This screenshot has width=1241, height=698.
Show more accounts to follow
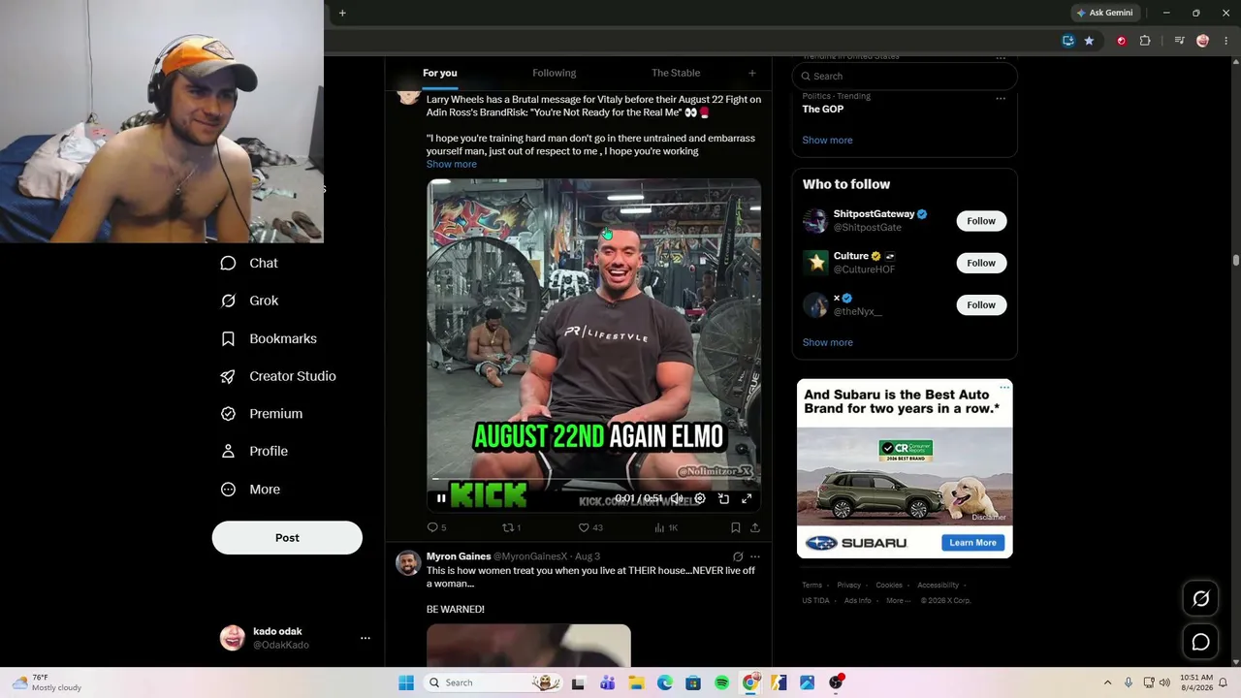[x=827, y=342]
